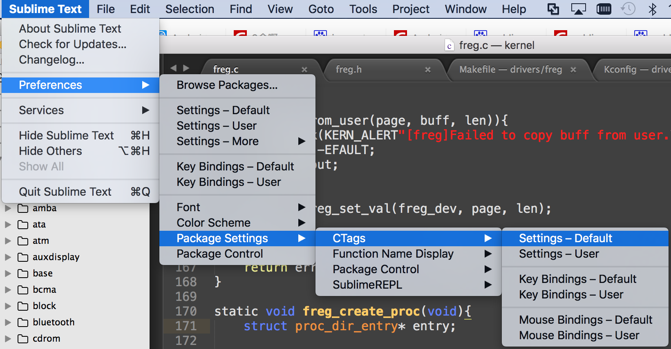Open the Window menu
Image resolution: width=671 pixels, height=349 pixels.
click(466, 9)
